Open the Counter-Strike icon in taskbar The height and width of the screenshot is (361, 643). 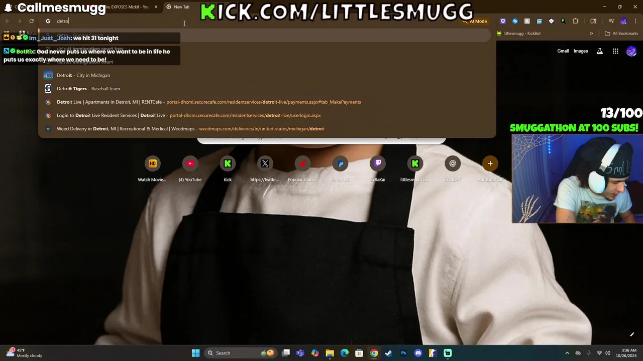[433, 353]
